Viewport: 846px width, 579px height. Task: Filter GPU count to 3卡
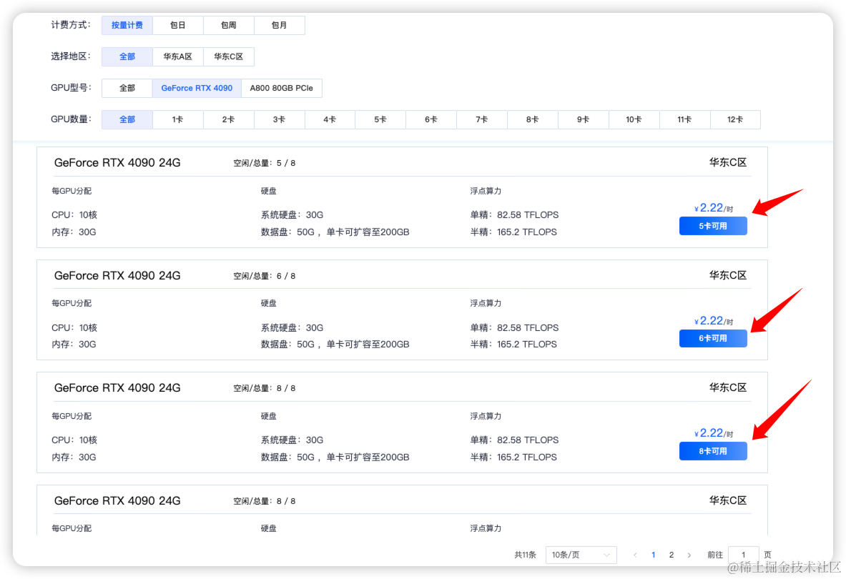click(280, 119)
